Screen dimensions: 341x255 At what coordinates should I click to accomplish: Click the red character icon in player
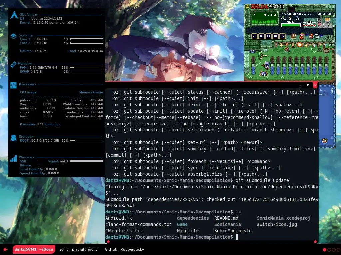click(311, 36)
